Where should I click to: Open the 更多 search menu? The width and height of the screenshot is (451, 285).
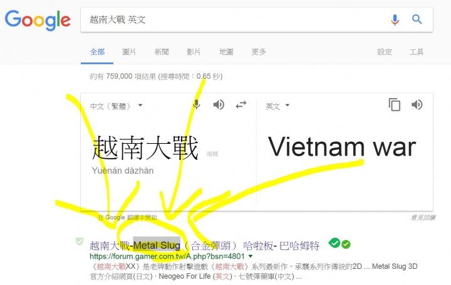click(x=259, y=52)
